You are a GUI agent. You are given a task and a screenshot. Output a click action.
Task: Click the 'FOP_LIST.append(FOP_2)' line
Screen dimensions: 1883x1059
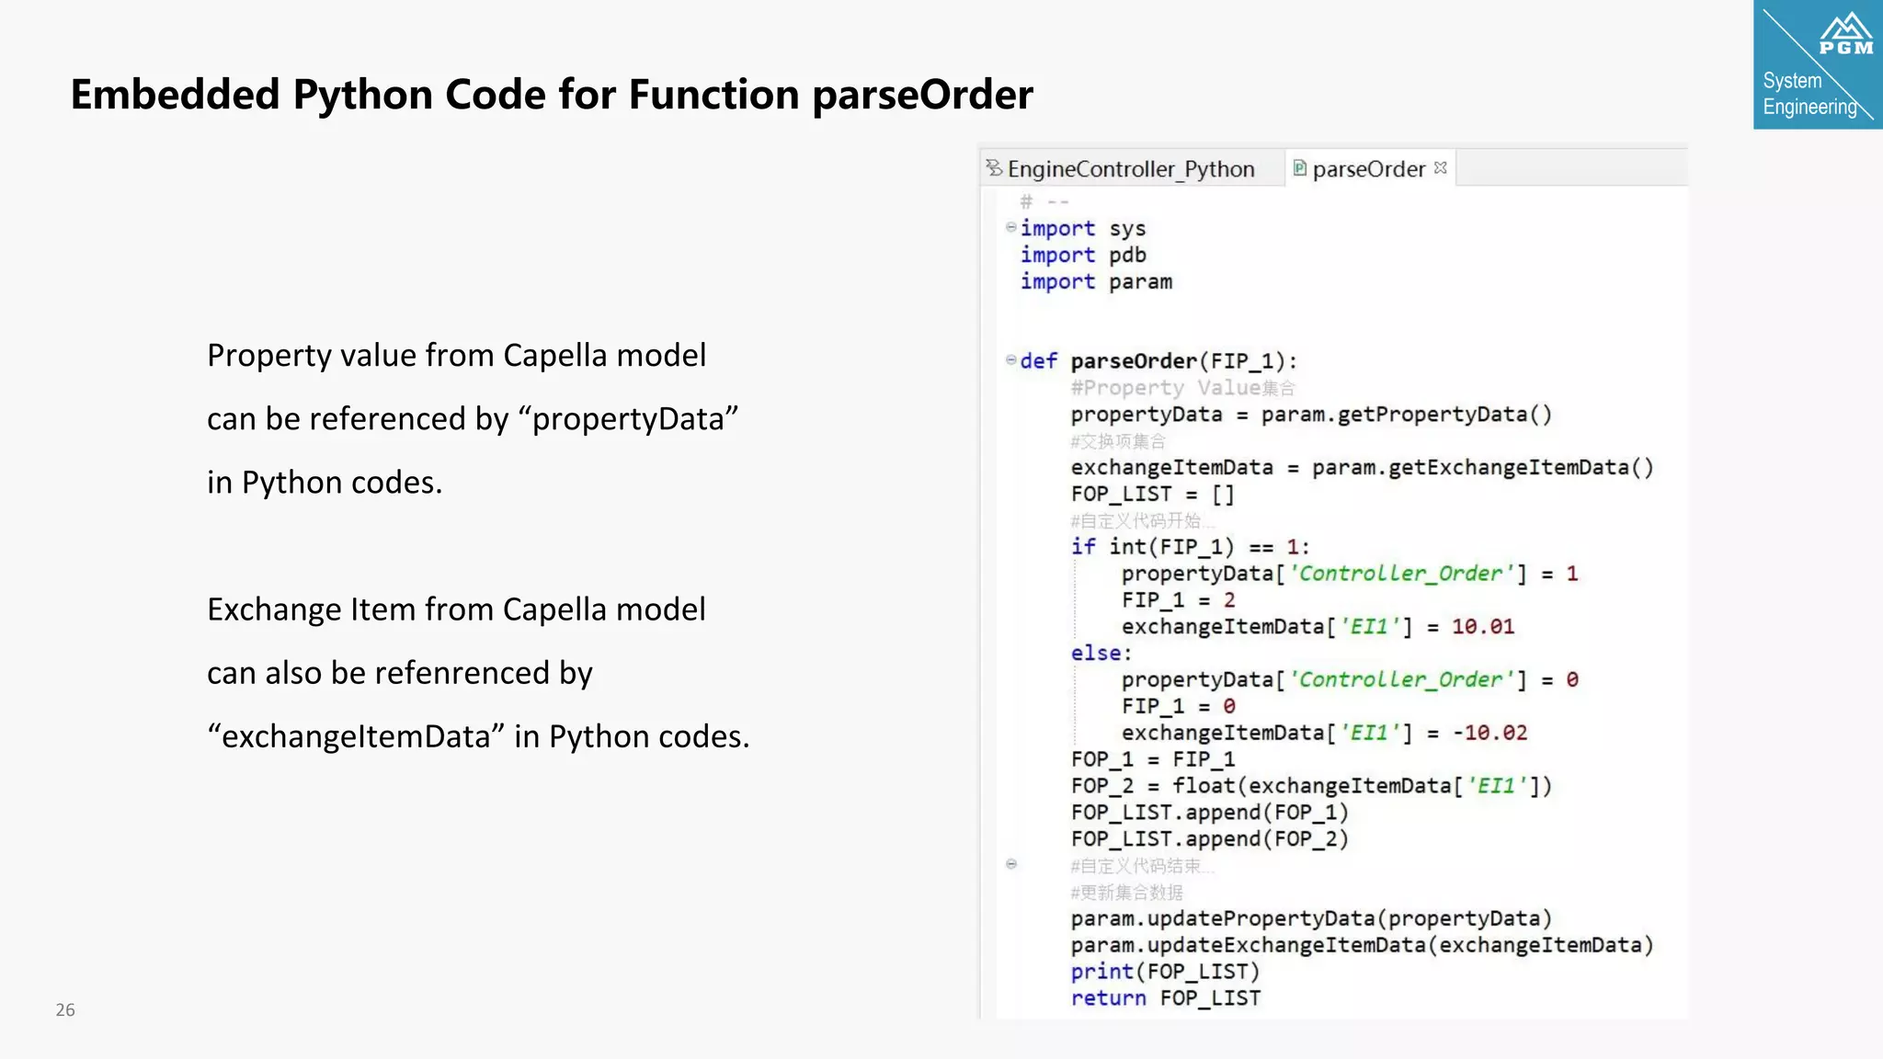click(x=1210, y=839)
